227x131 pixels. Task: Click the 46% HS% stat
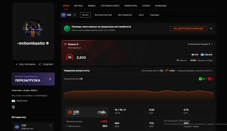pos(128,125)
